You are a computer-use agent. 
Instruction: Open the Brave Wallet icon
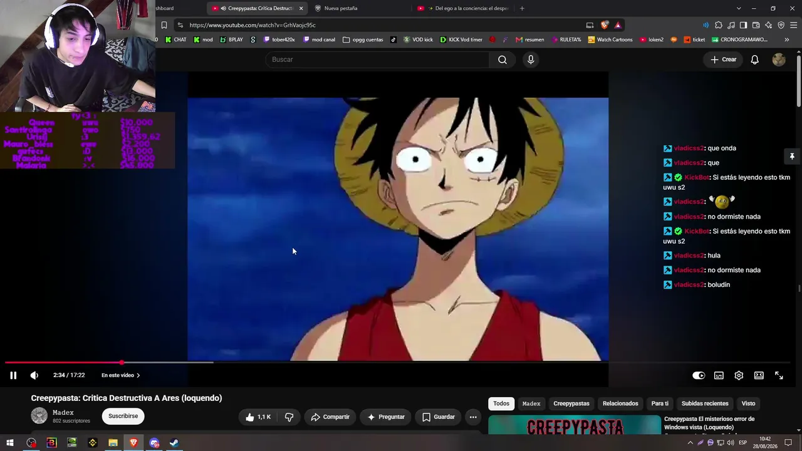(756, 25)
